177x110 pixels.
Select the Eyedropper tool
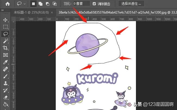click(x=5, y=62)
